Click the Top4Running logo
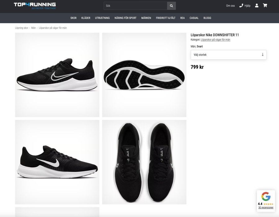 (35, 6)
